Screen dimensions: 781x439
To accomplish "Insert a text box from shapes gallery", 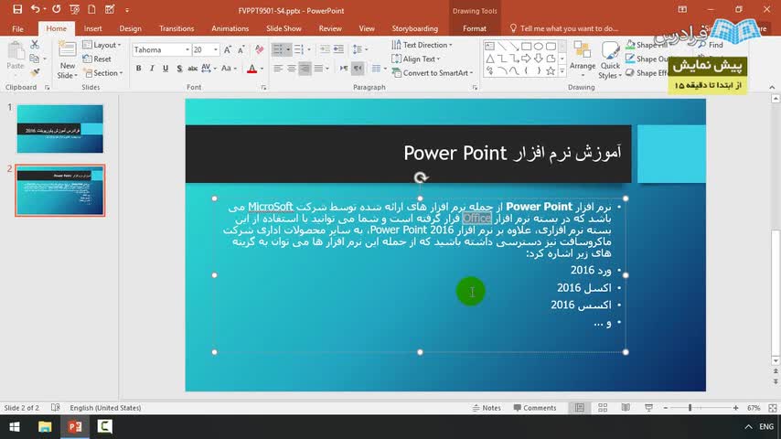I will pos(489,47).
